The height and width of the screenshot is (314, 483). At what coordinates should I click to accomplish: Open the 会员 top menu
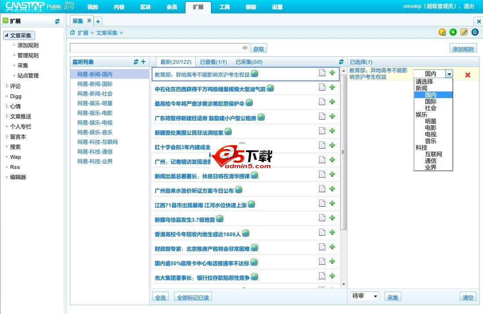click(x=172, y=7)
